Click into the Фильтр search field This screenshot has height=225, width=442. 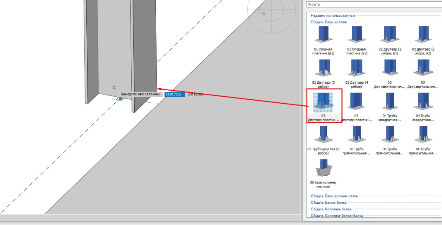point(371,4)
